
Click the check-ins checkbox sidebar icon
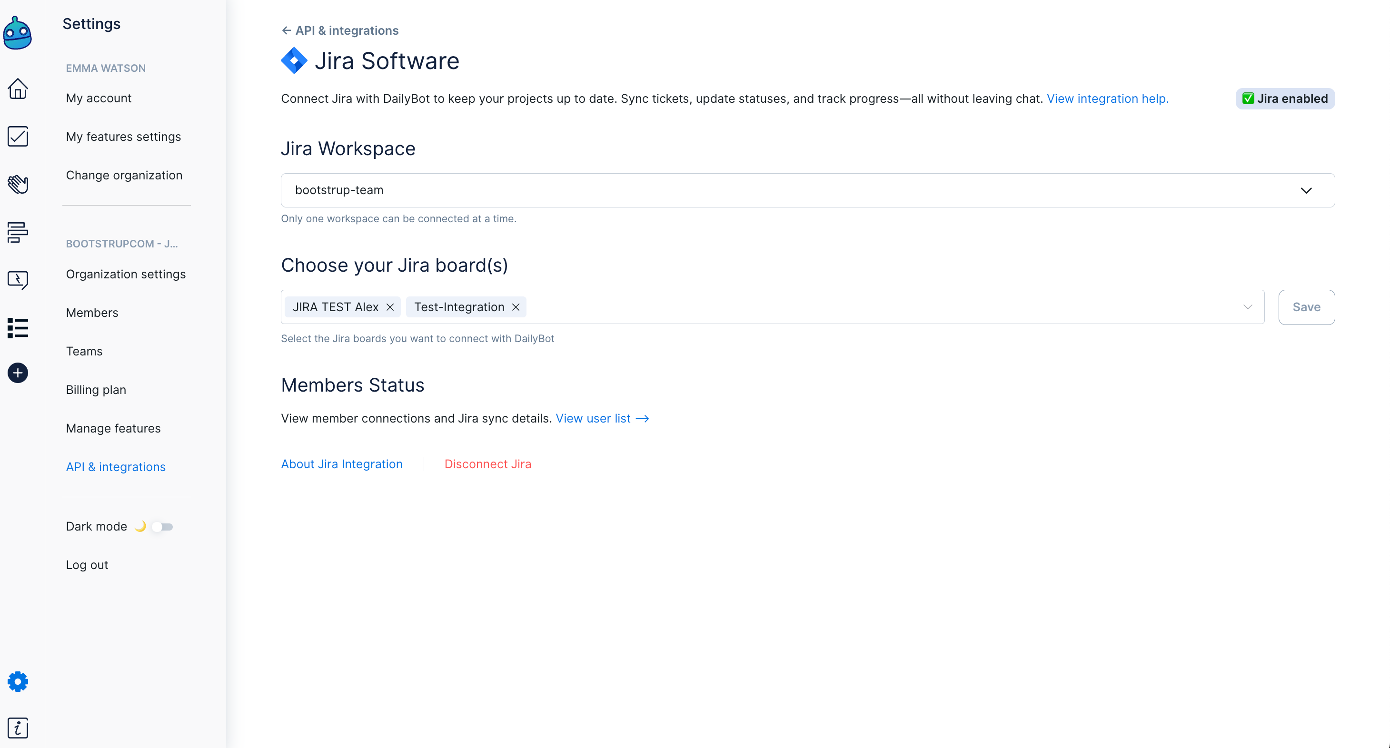(18, 137)
